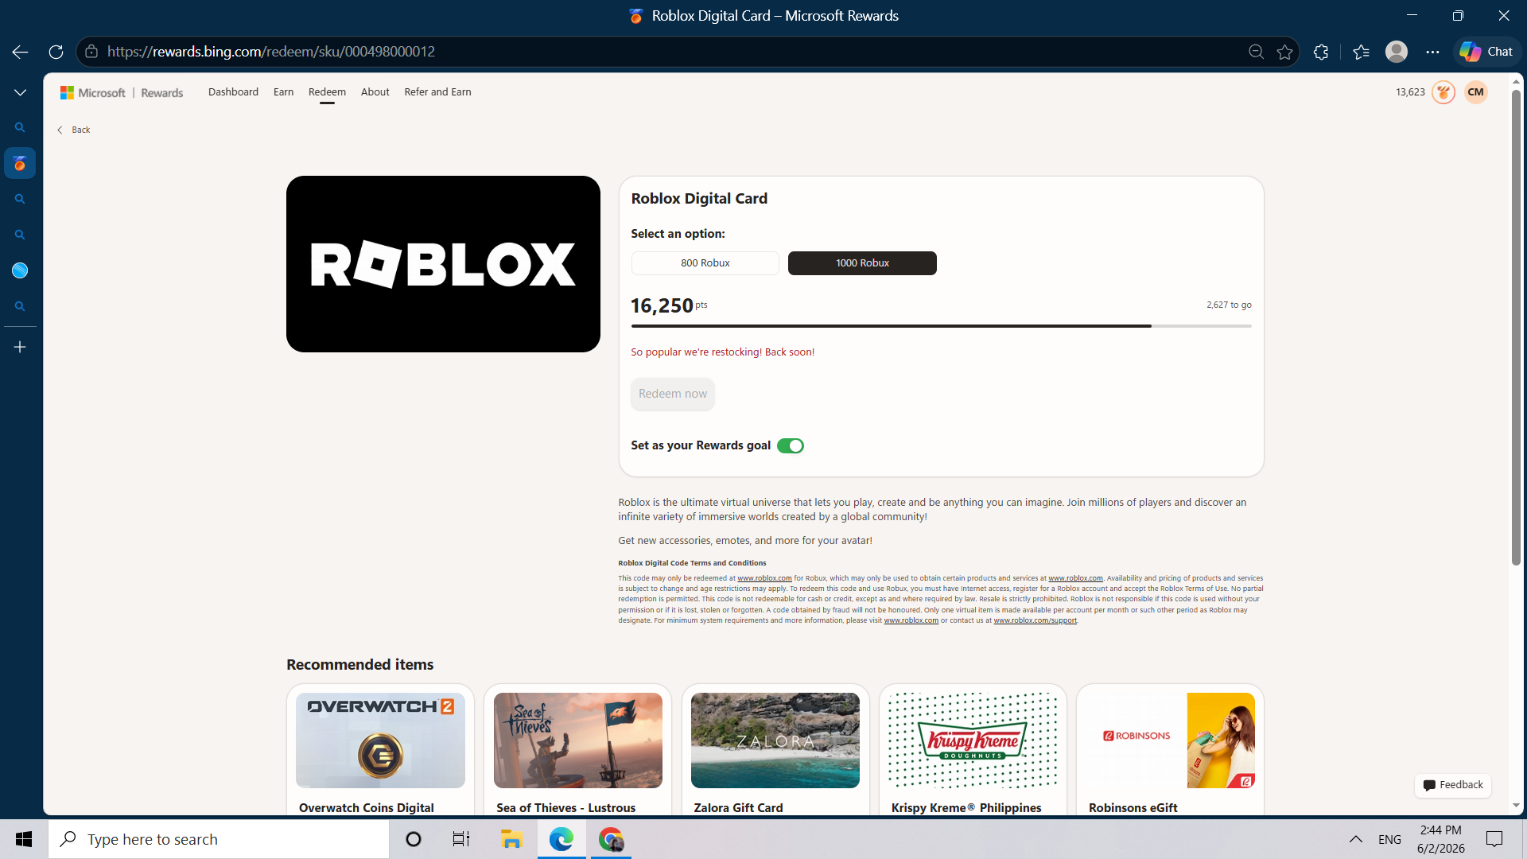This screenshot has width=1527, height=859.
Task: Open the Favorites list icon
Action: pyautogui.click(x=1361, y=52)
